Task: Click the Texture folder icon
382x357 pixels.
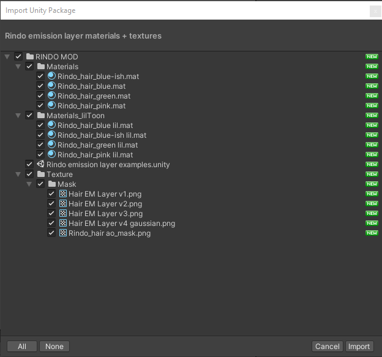Action: 41,174
